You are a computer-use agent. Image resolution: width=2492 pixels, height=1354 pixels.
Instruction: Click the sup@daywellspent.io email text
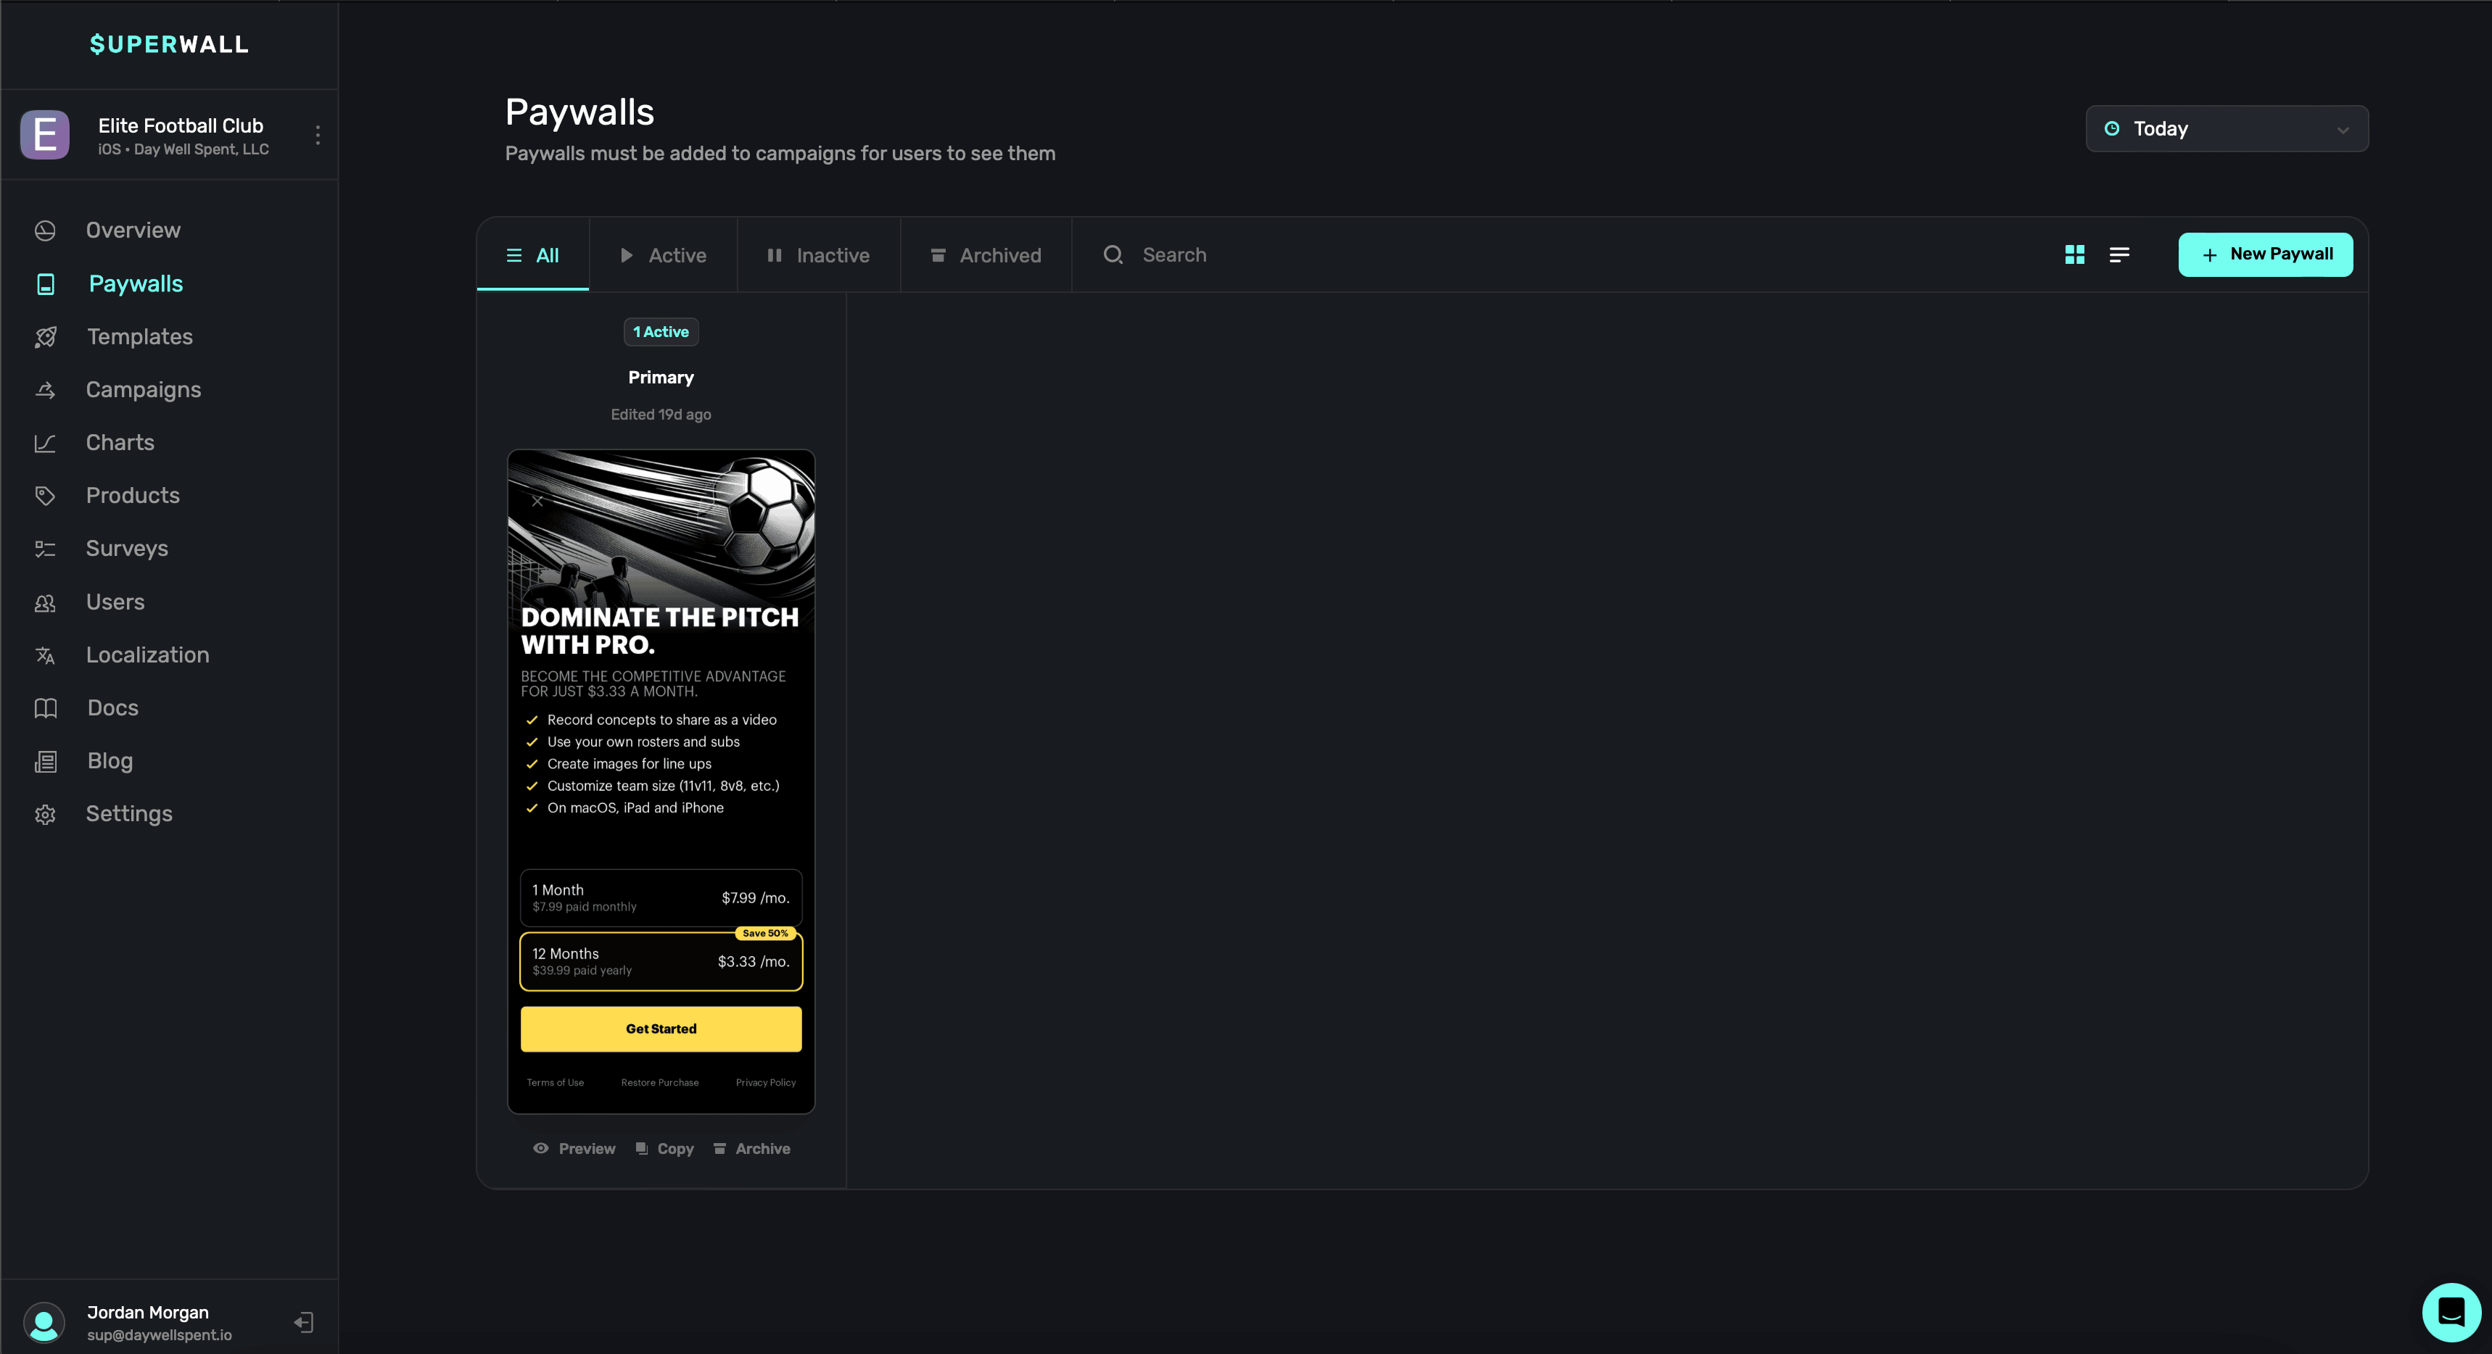[x=160, y=1334]
